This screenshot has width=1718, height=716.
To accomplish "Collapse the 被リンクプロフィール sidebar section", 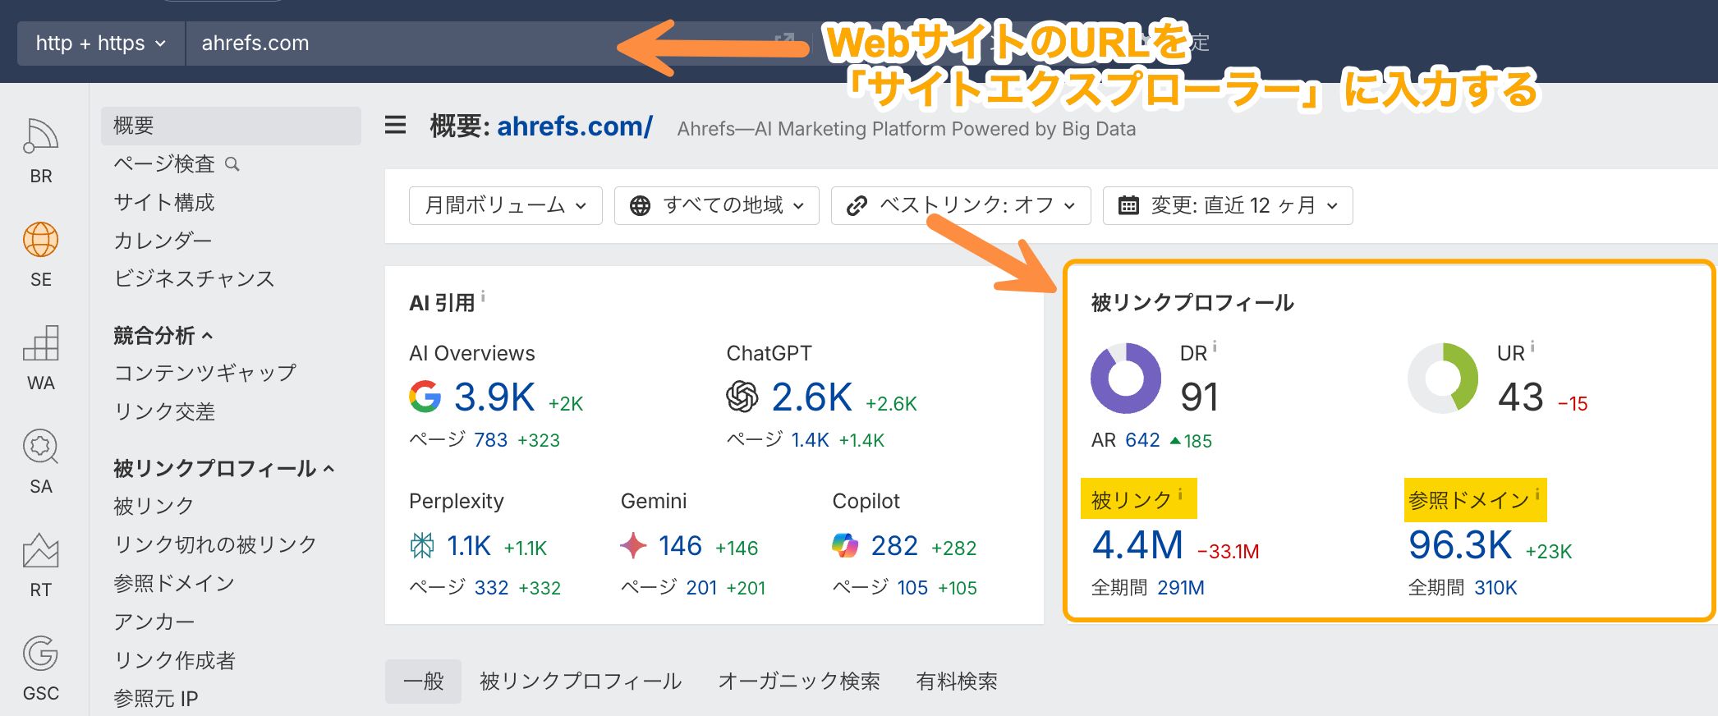I will coord(223,468).
